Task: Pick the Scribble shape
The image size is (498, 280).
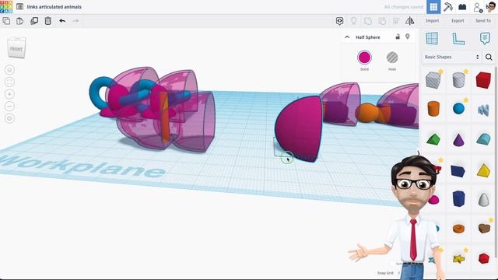Action: tap(483, 110)
